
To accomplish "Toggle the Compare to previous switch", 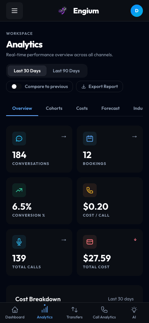I will tap(16, 86).
